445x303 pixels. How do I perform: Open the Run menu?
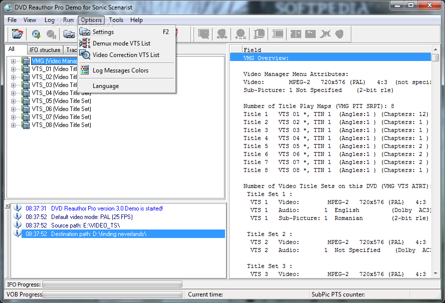click(68, 20)
